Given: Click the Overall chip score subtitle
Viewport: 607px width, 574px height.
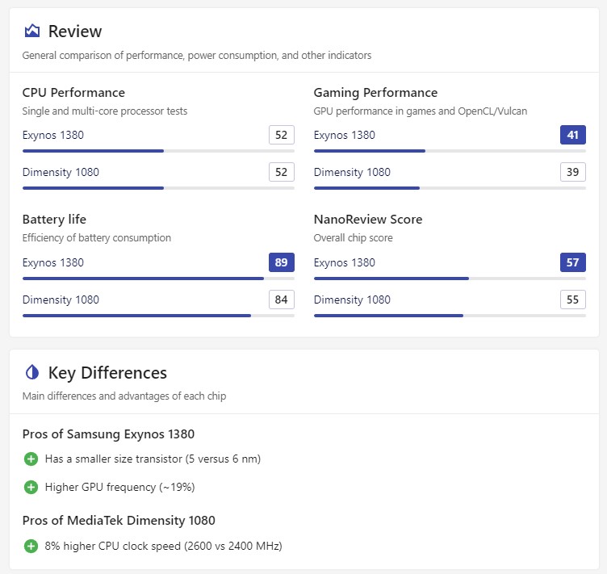Looking at the screenshot, I should 353,238.
